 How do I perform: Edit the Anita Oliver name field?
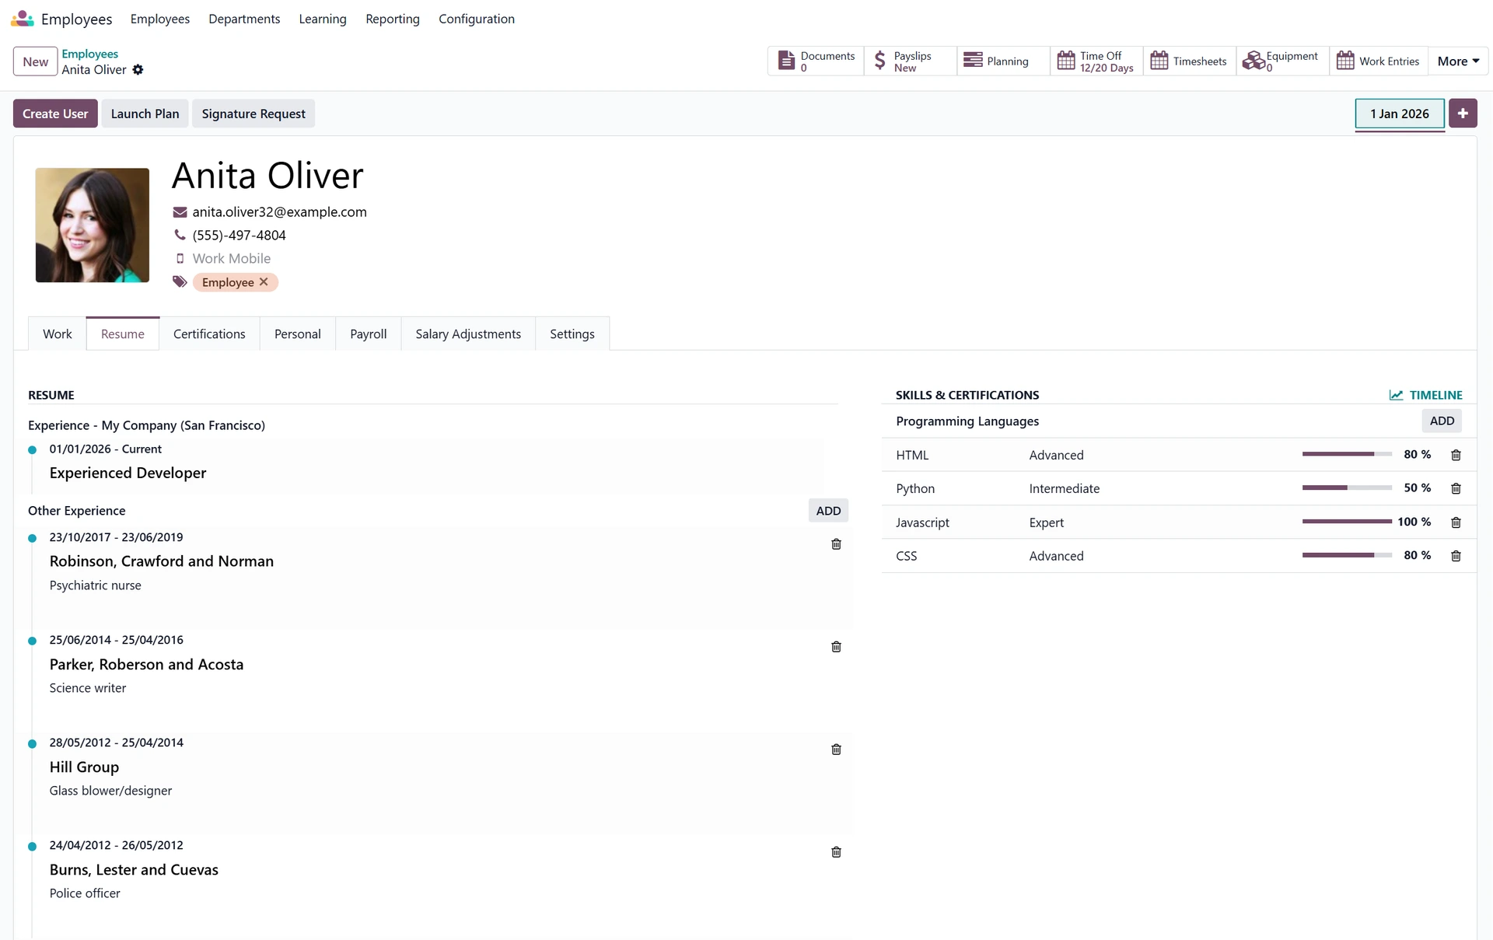[267, 176]
